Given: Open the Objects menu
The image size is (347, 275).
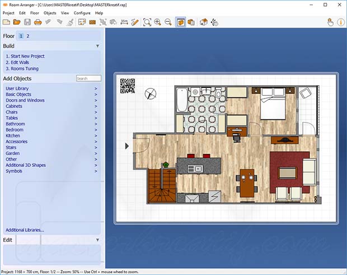Looking at the screenshot, I should point(50,13).
